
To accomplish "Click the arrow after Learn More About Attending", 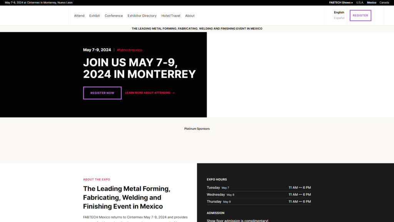I will click(x=173, y=93).
